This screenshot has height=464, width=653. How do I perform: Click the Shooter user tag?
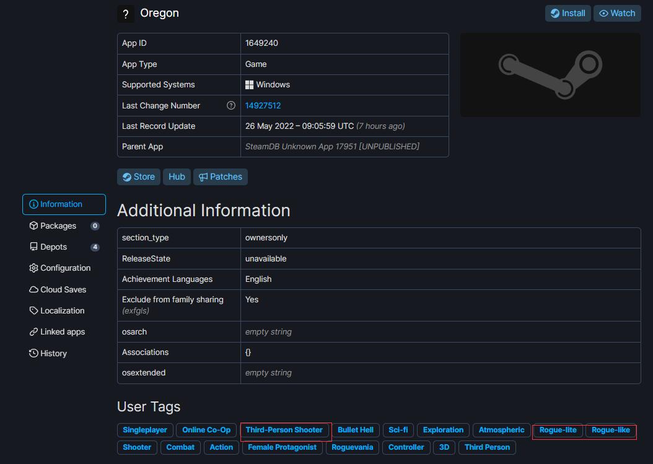coord(137,447)
